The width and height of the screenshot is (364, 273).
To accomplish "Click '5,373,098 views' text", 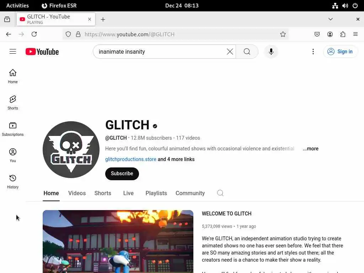I will [217, 226].
